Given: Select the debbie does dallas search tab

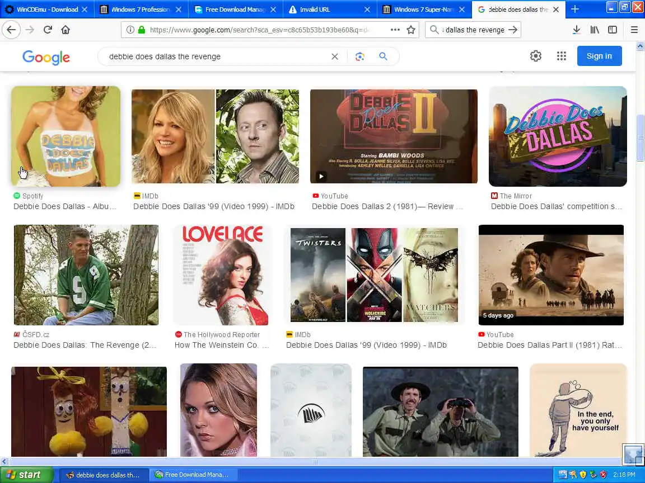Looking at the screenshot, I should (x=518, y=9).
